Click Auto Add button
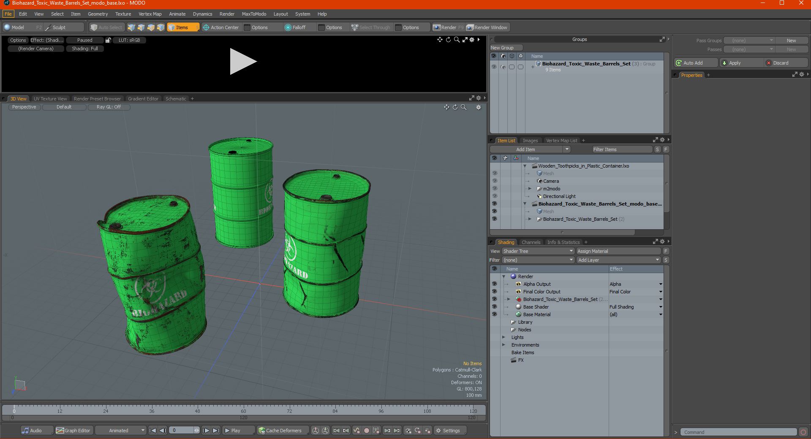 point(696,63)
